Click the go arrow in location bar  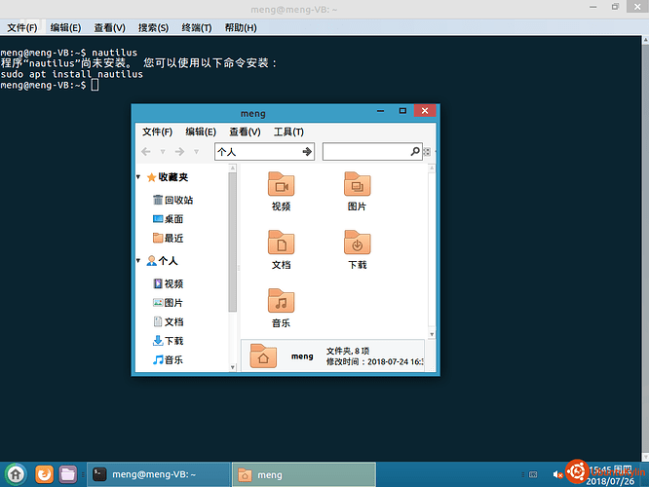click(307, 152)
